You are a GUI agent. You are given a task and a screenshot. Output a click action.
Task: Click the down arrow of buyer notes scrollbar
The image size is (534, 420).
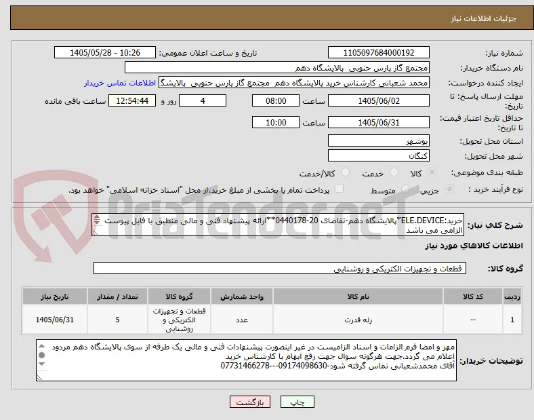(x=41, y=364)
